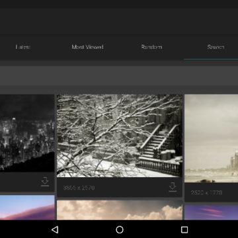The height and width of the screenshot is (238, 238).
Task: Tap the Android back button
Action: pos(55,229)
